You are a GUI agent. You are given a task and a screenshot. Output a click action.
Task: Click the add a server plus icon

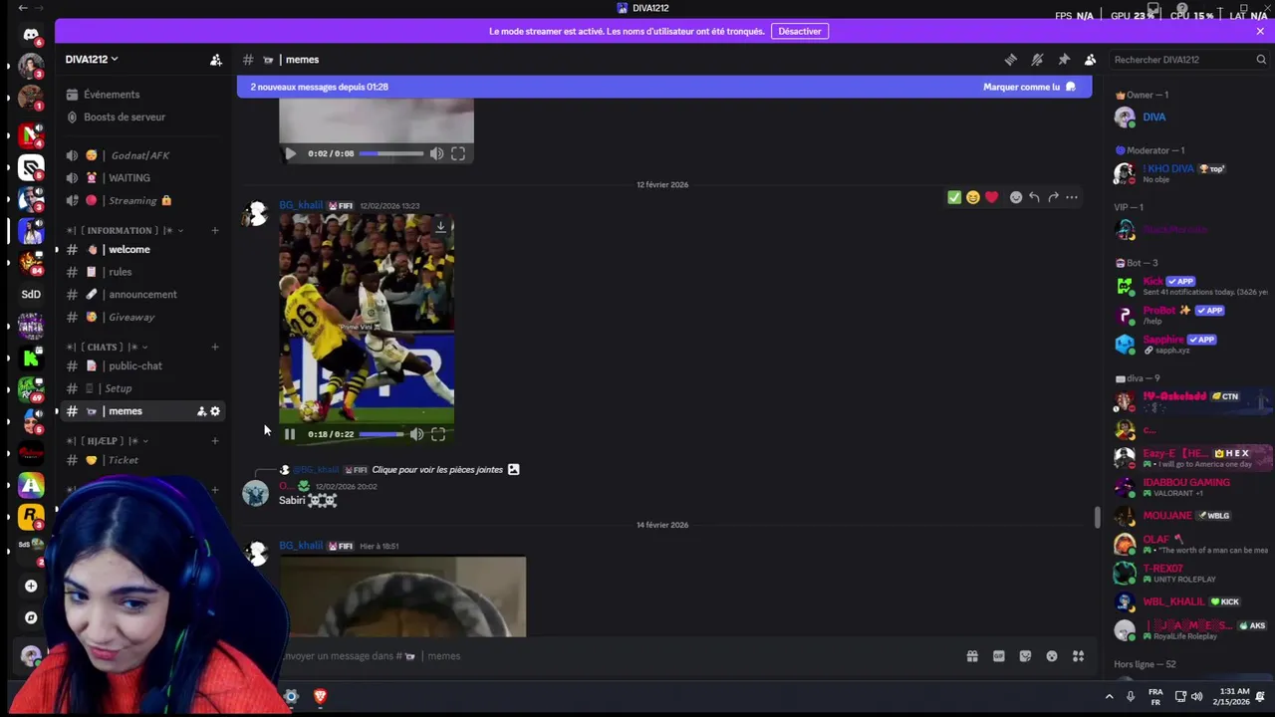coord(31,586)
